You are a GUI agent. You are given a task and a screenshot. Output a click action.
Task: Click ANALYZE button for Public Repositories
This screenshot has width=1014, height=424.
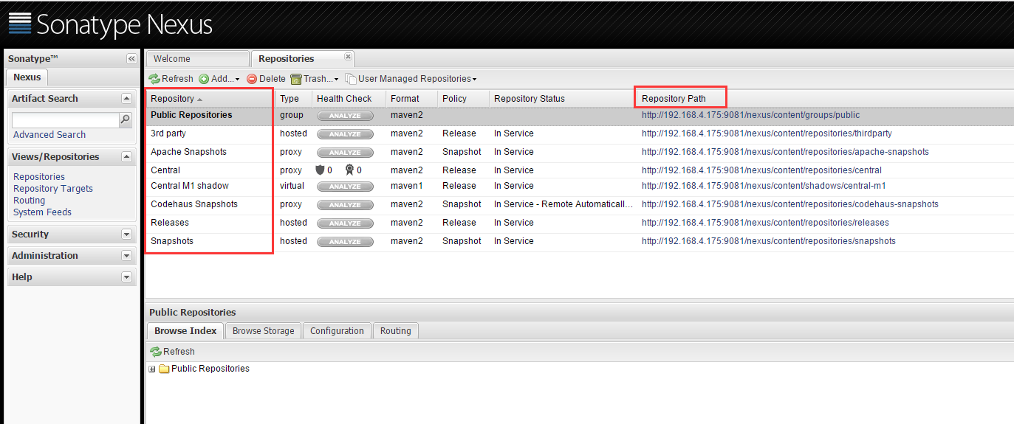click(x=345, y=116)
